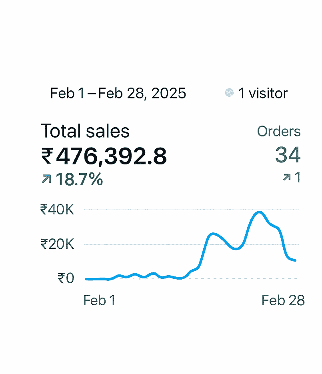322x374 pixels.
Task: Click the Total sales heading
Action: coord(85,131)
